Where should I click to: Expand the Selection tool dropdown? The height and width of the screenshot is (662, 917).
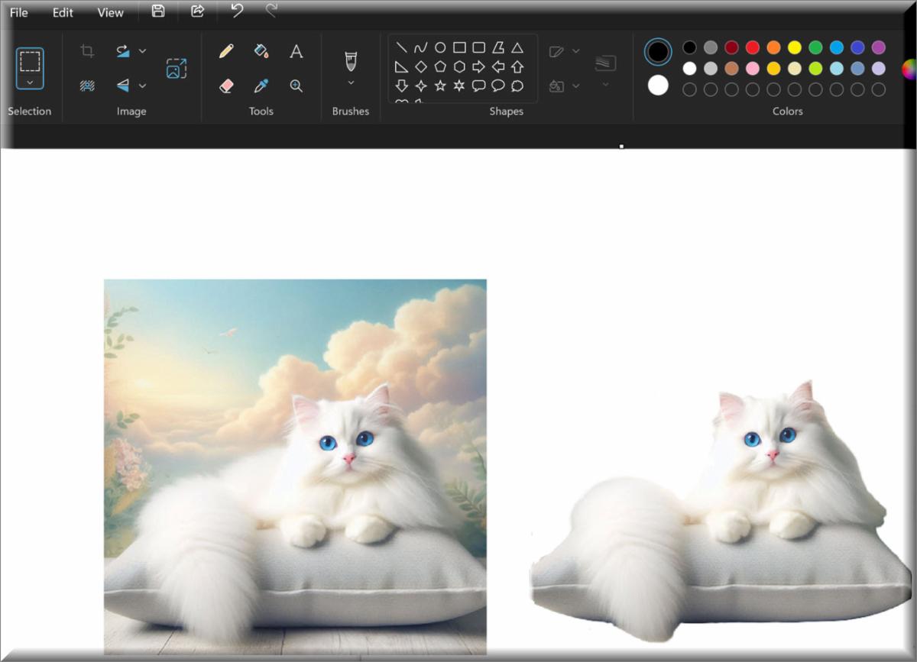30,82
